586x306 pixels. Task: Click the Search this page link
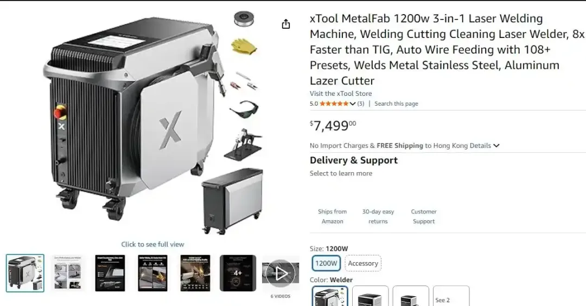[x=396, y=104]
